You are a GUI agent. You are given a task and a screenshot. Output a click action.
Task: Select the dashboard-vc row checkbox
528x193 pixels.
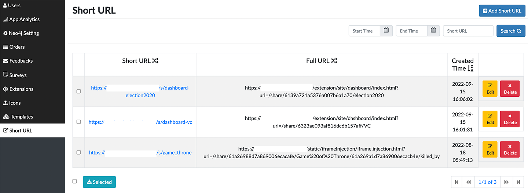78,122
